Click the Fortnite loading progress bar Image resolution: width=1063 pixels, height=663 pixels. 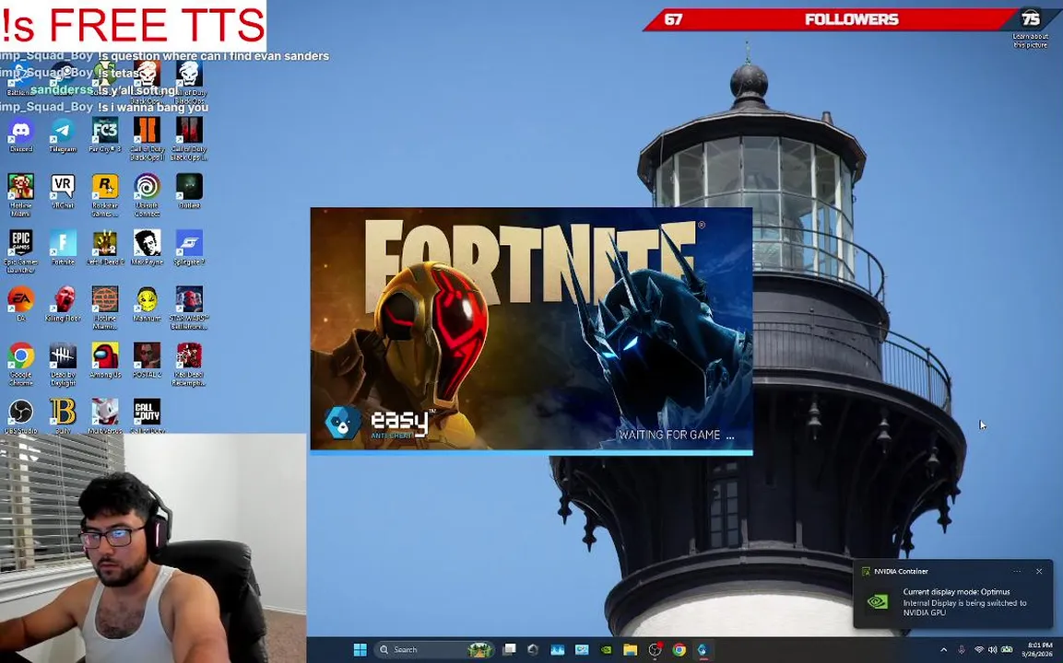pos(531,452)
